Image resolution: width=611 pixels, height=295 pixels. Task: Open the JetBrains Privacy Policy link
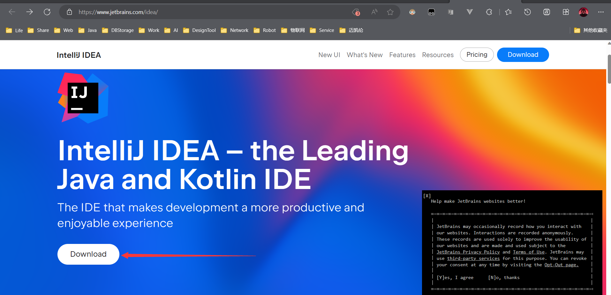pos(468,252)
